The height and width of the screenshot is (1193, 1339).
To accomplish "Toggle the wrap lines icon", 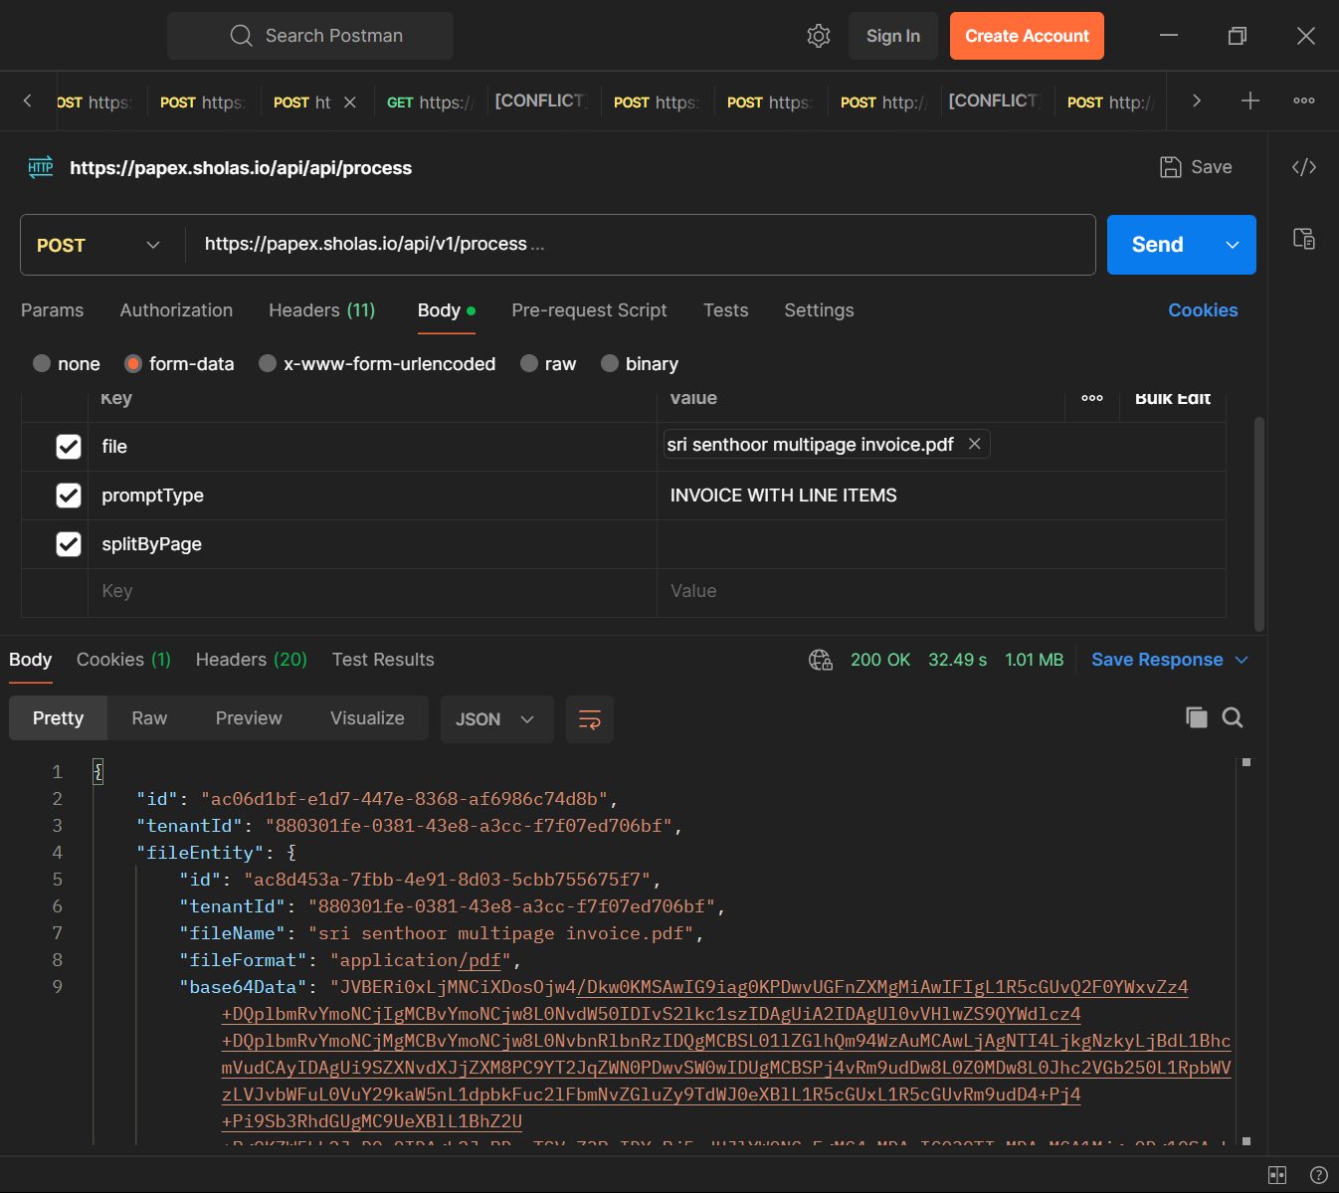I will pos(590,719).
